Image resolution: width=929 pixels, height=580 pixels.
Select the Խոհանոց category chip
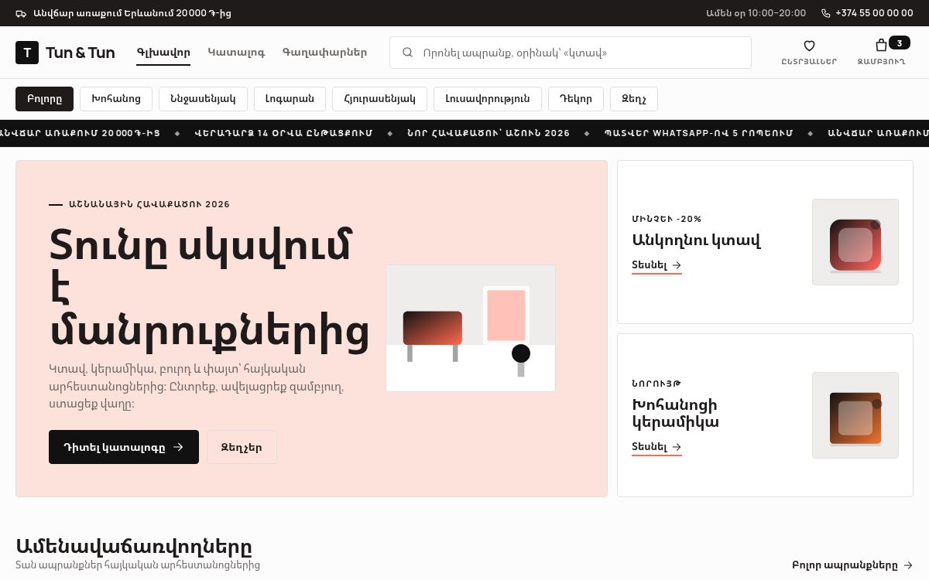point(116,99)
